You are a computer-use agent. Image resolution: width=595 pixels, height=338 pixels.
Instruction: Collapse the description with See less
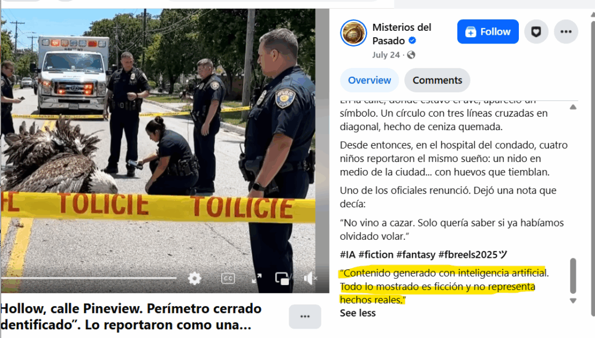357,313
